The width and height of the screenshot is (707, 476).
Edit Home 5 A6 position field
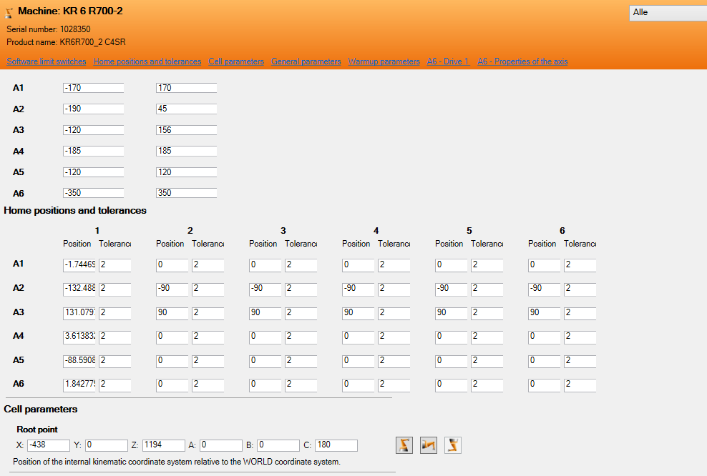pyautogui.click(x=452, y=385)
